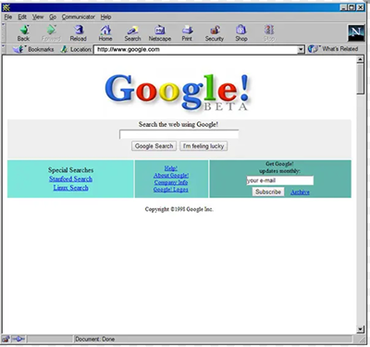Screen dimensions: 370x347
Task: Maximize the browser window
Action: (351, 7)
